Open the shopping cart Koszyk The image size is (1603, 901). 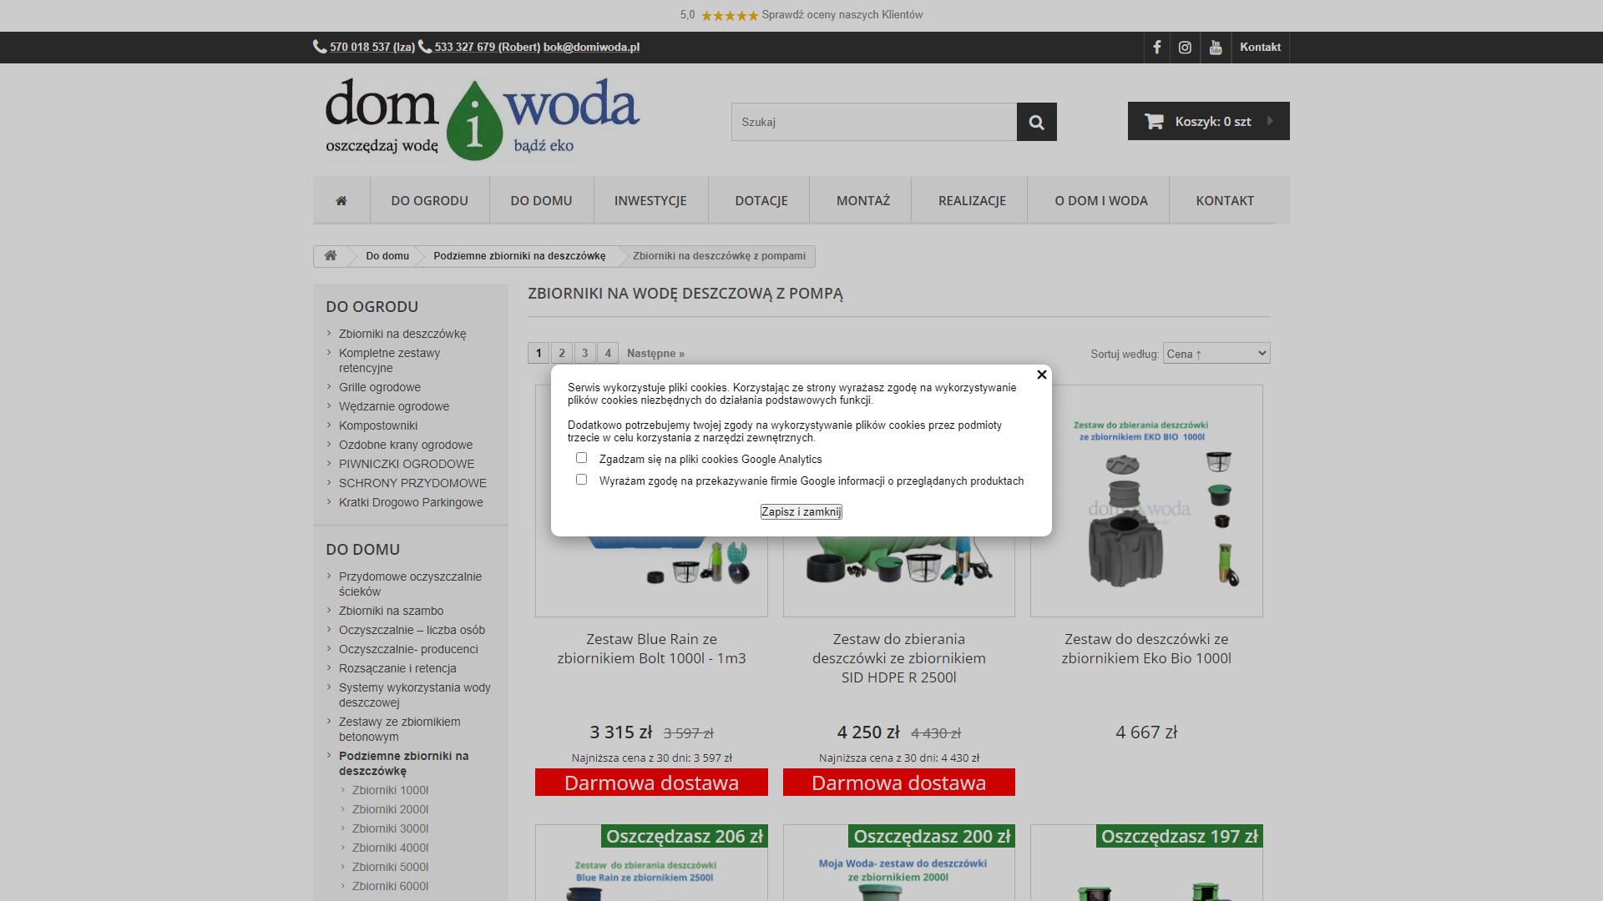click(1208, 121)
